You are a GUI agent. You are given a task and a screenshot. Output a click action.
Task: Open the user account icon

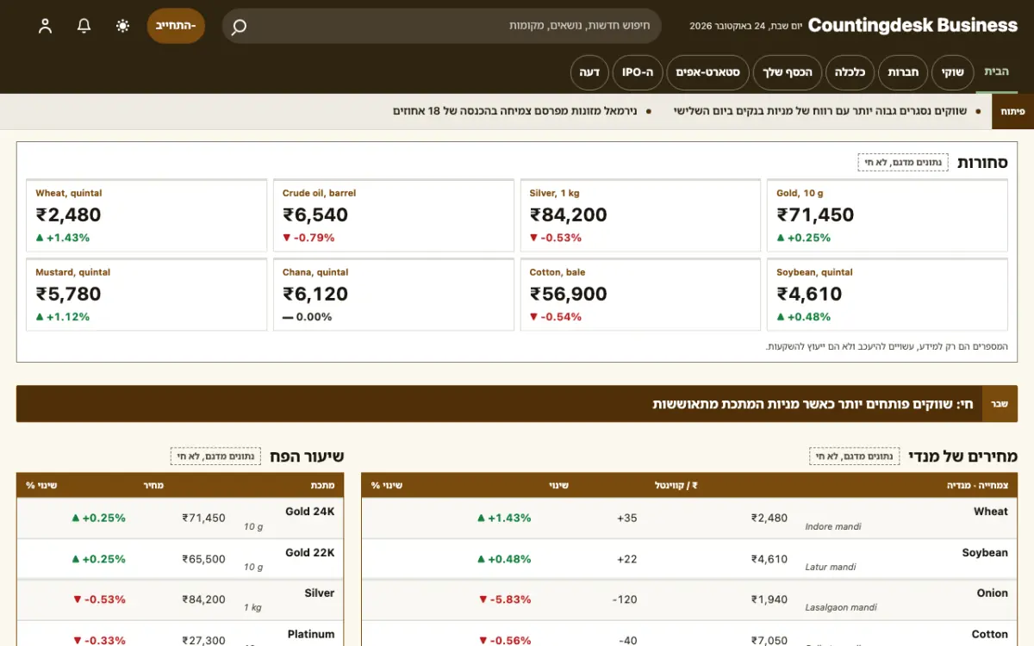(46, 26)
